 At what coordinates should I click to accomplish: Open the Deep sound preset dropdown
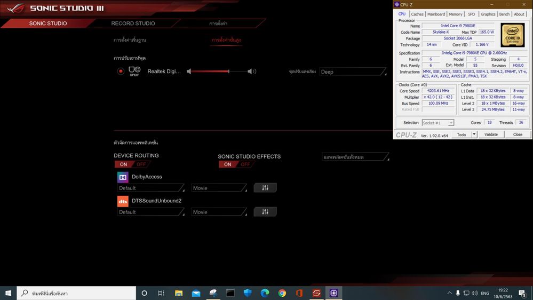click(353, 72)
